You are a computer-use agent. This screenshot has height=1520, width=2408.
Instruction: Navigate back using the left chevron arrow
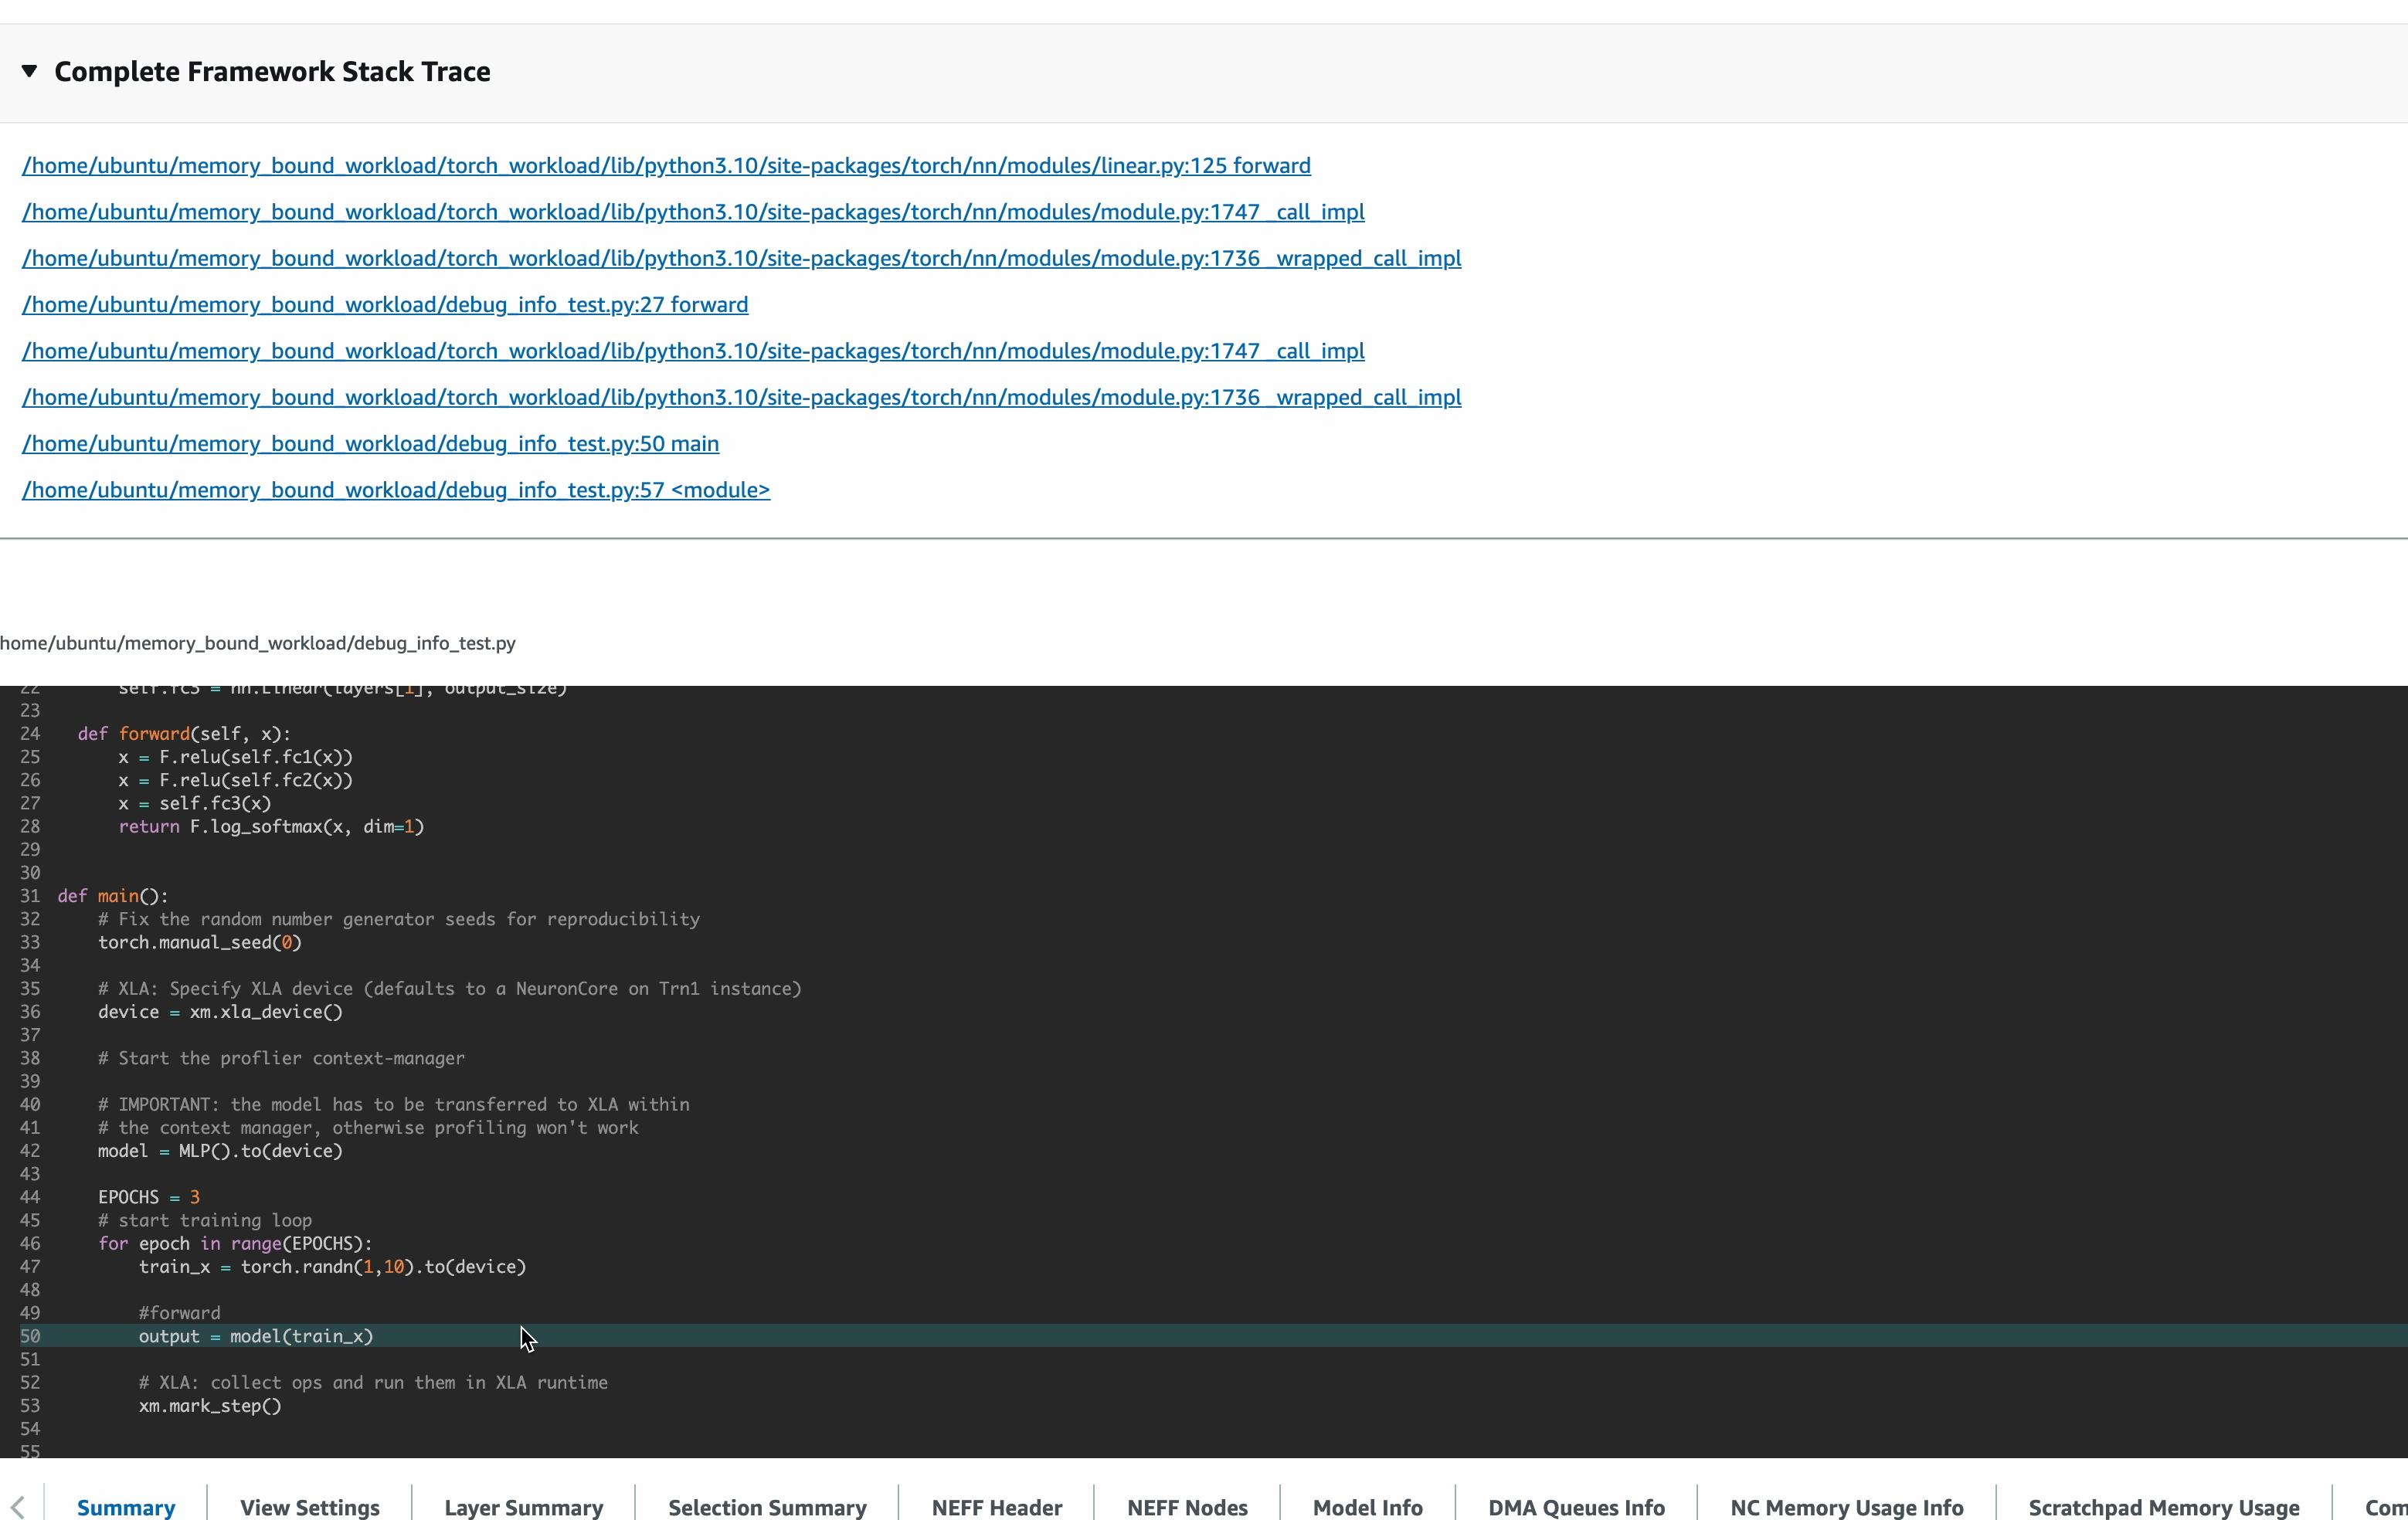pyautogui.click(x=18, y=1506)
